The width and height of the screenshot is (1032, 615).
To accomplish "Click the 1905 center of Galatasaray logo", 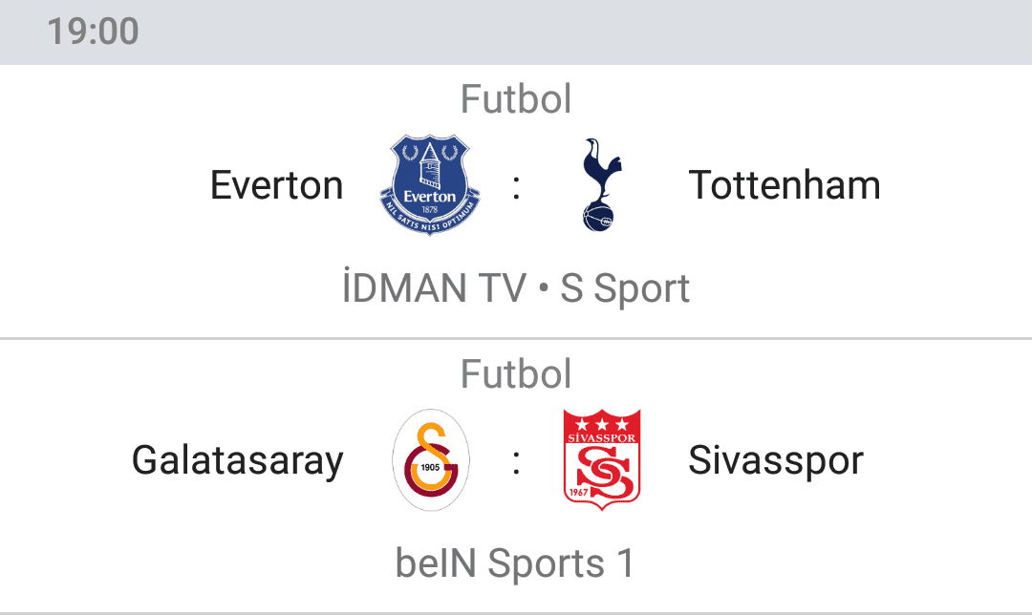I will 430,467.
